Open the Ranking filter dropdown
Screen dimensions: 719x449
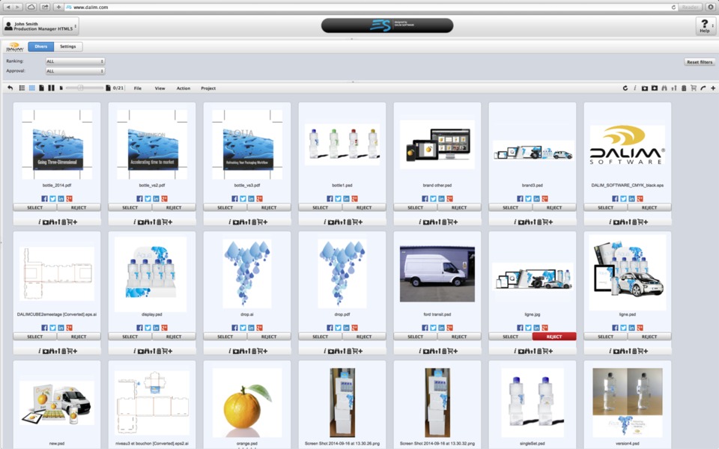click(x=75, y=61)
